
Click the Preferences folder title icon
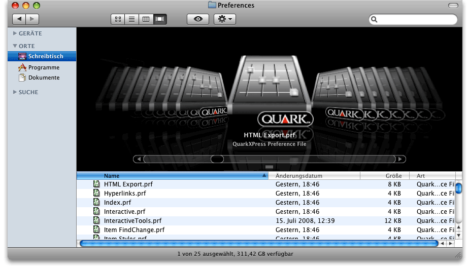(x=212, y=5)
